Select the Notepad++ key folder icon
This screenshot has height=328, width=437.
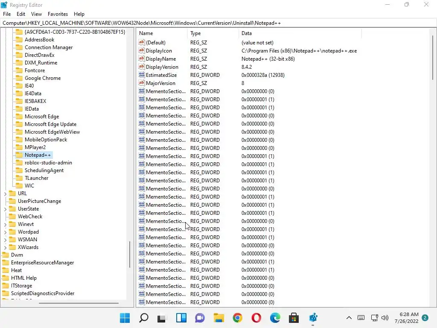[19, 155]
